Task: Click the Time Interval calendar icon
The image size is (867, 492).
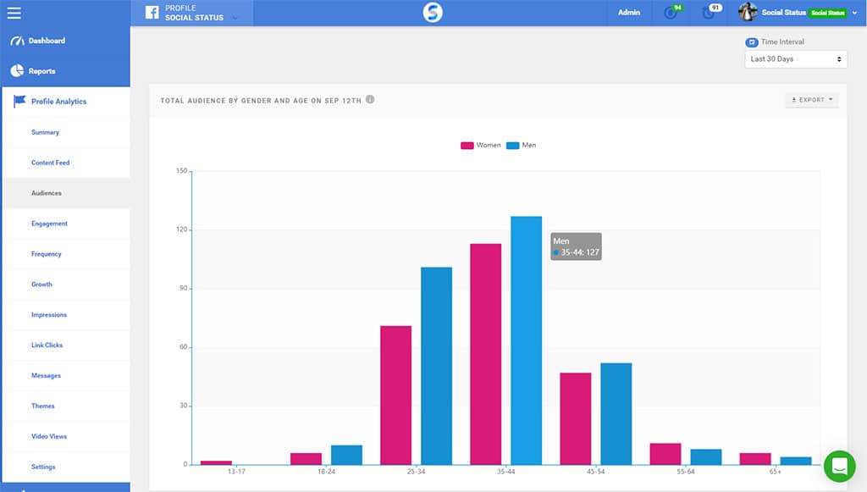Action: tap(752, 42)
